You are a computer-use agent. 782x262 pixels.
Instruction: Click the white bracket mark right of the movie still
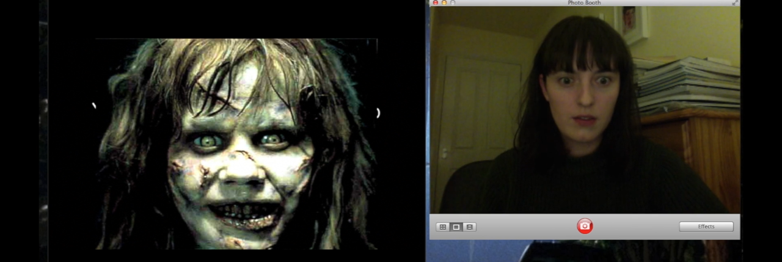[x=378, y=112]
